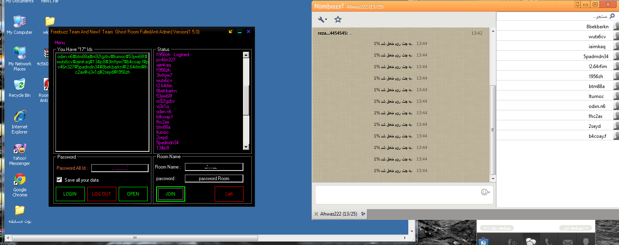619x245 pixels.
Task: Toggle the Save all your data checkbox
Action: click(59, 180)
